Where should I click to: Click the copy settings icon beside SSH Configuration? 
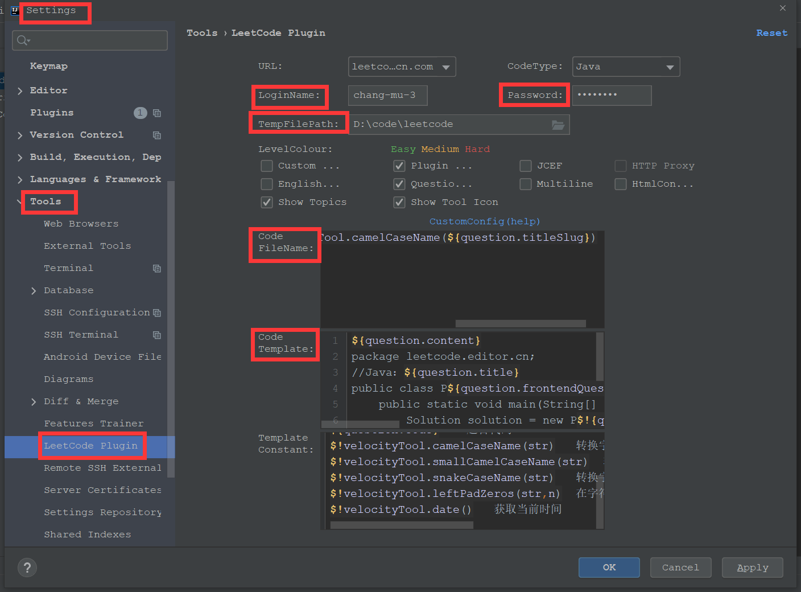(x=157, y=313)
